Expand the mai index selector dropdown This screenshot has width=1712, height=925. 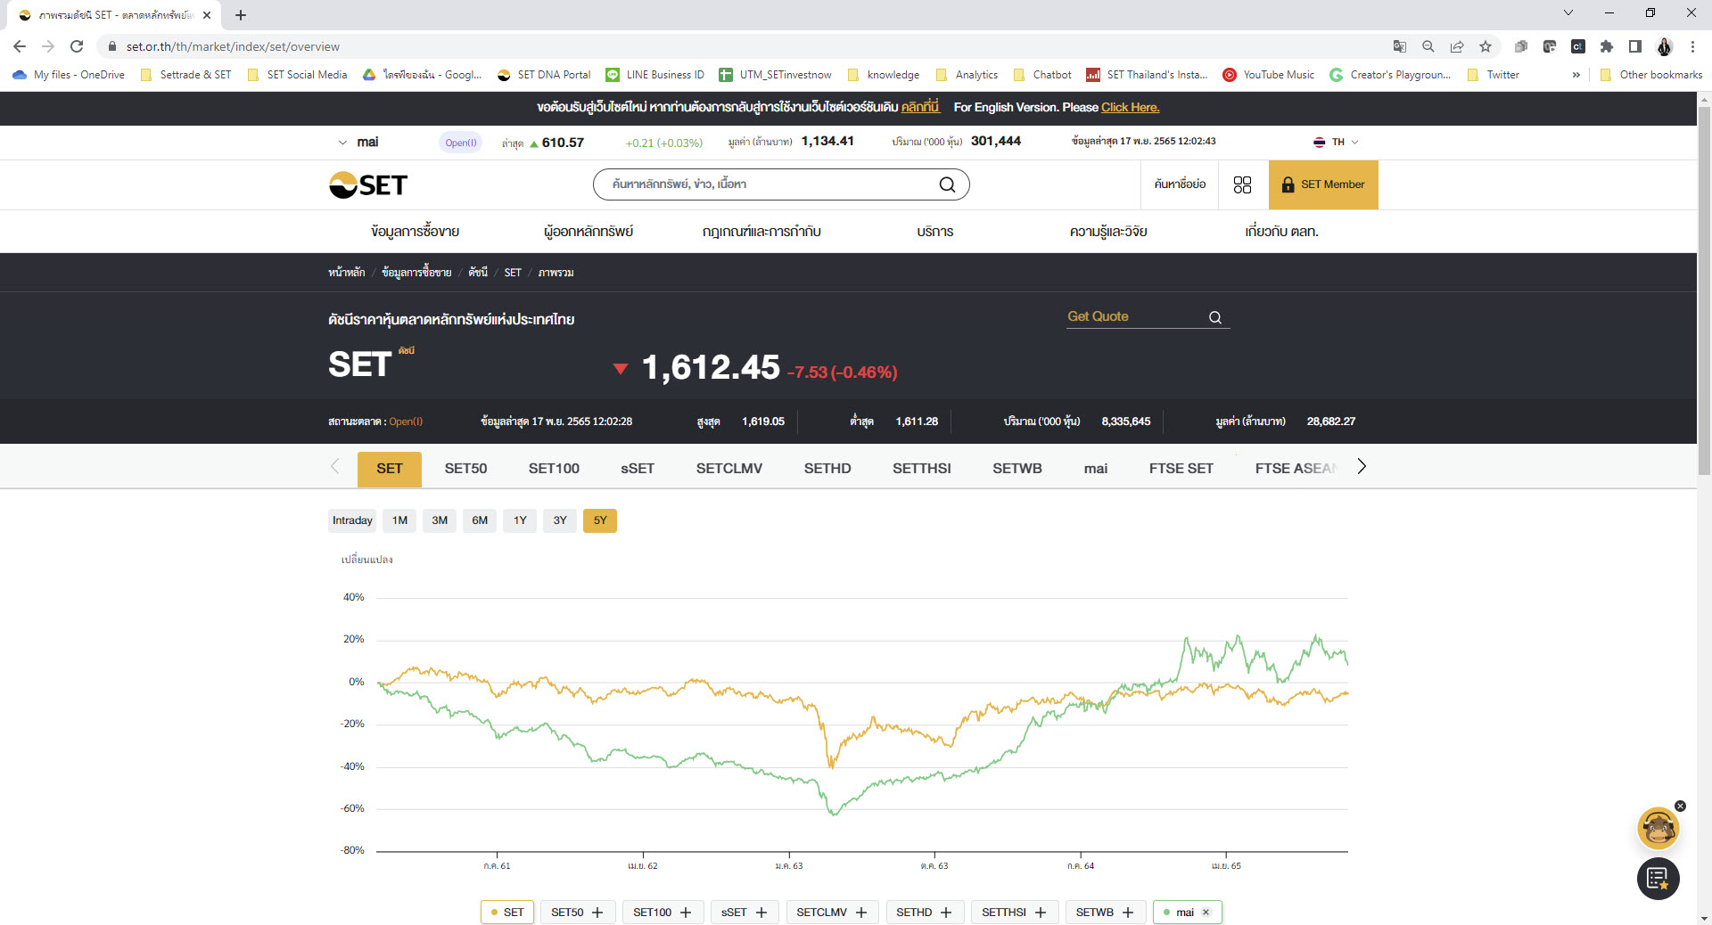pyautogui.click(x=342, y=142)
